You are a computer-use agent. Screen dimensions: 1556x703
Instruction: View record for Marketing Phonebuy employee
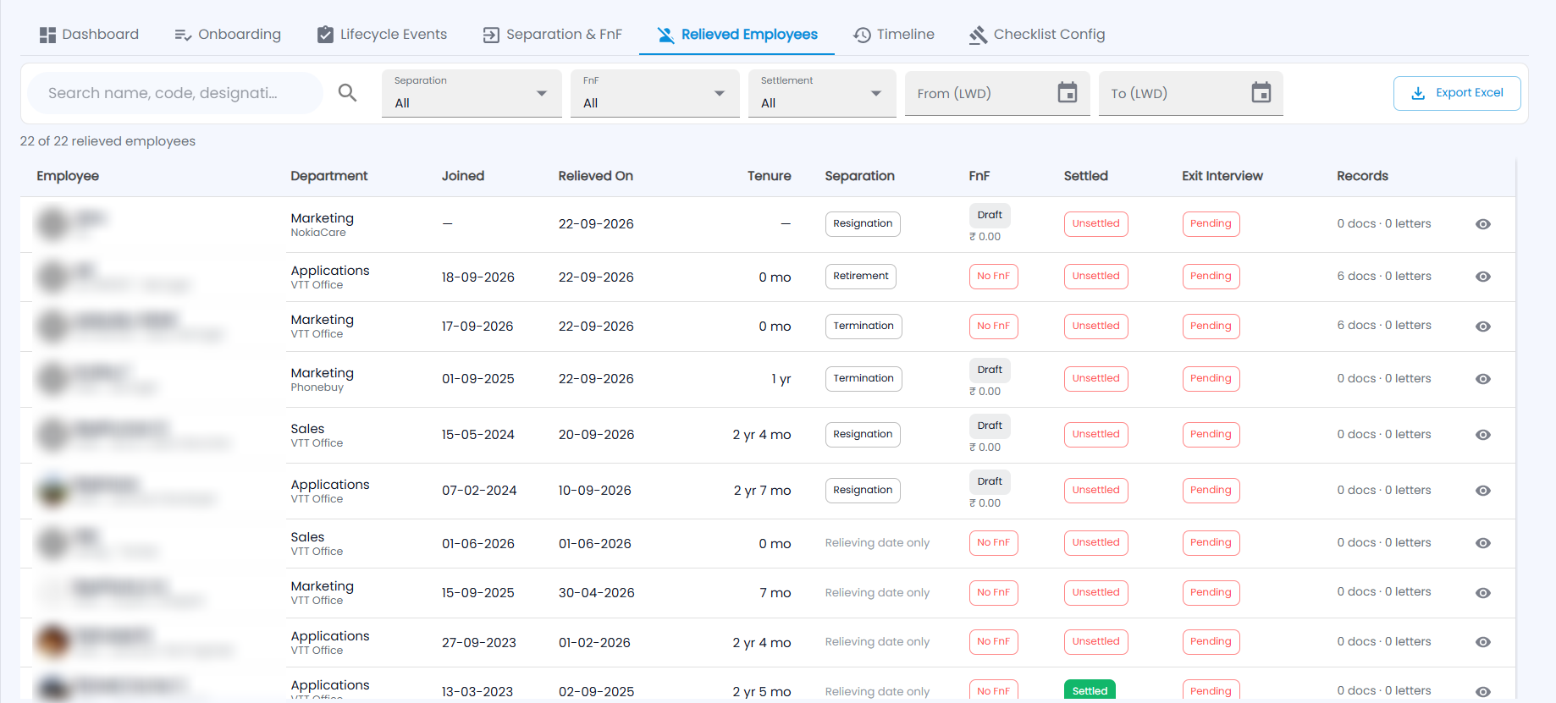[x=1483, y=379]
